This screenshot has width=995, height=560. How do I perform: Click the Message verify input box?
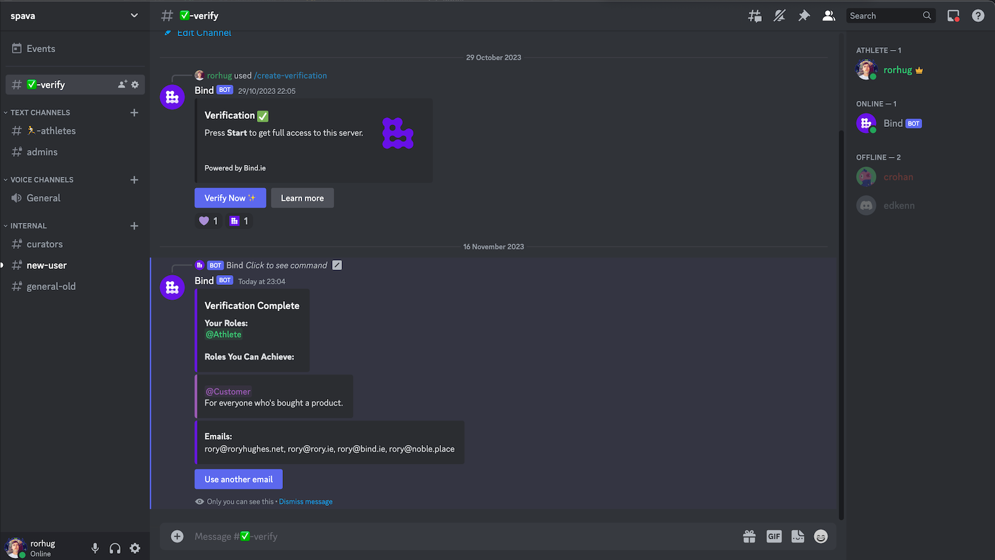tap(463, 536)
